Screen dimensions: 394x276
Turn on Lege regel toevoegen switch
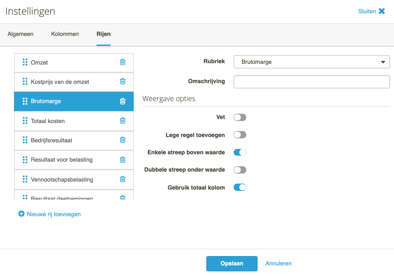(x=240, y=135)
